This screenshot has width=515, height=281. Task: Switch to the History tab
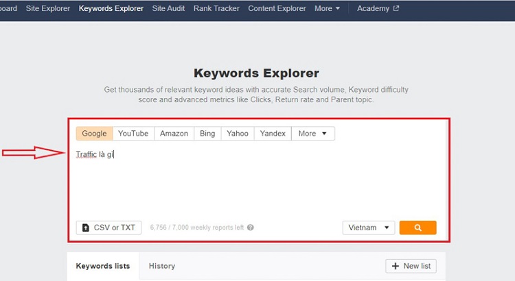pos(162,266)
